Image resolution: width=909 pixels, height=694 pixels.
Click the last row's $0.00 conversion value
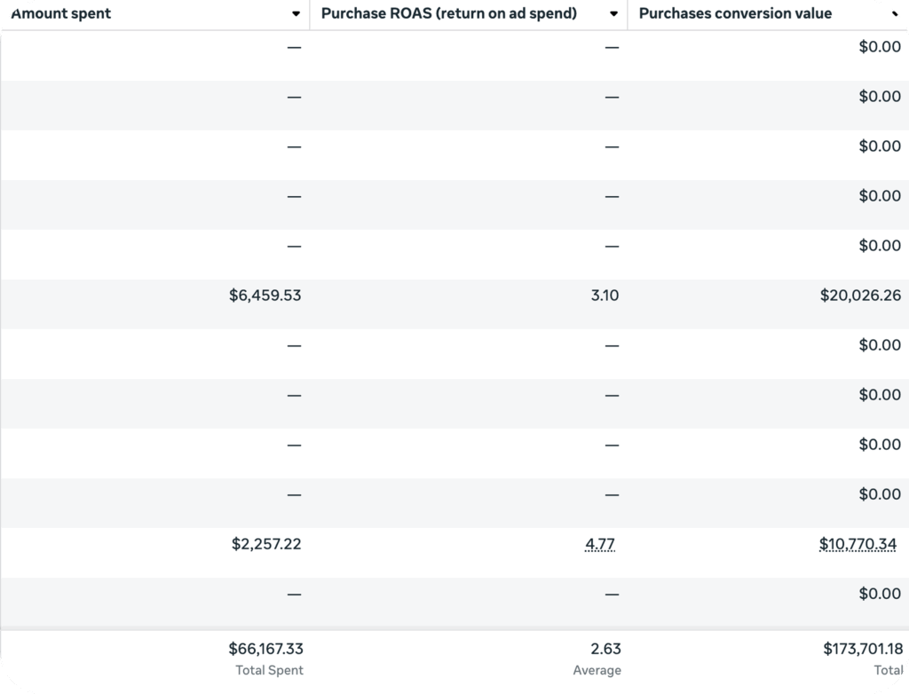tap(879, 594)
